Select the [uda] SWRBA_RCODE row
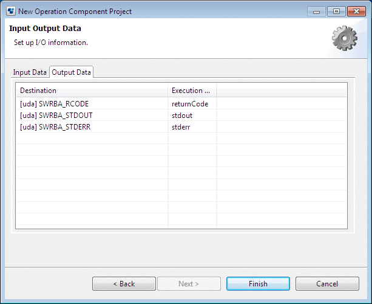 (181, 104)
